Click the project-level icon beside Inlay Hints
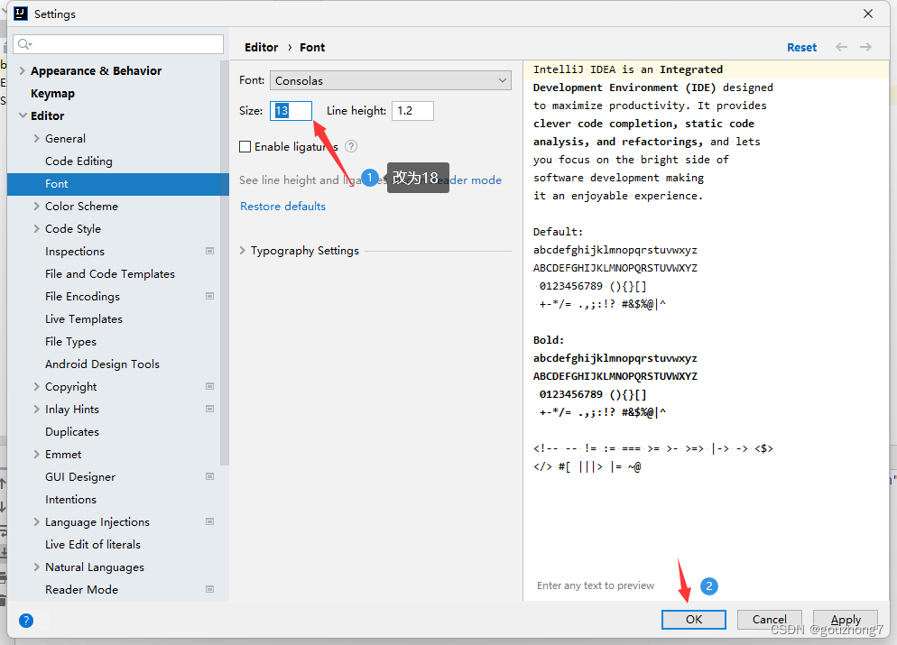Image resolution: width=897 pixels, height=645 pixels. click(x=210, y=409)
